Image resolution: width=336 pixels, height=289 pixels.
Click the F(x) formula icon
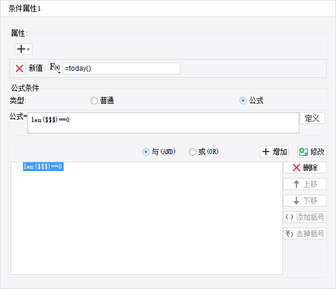tap(55, 67)
